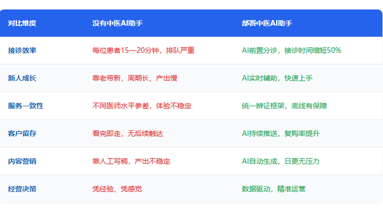
Task: Click cell AI实时辅助，快速上手
Action: [277, 78]
